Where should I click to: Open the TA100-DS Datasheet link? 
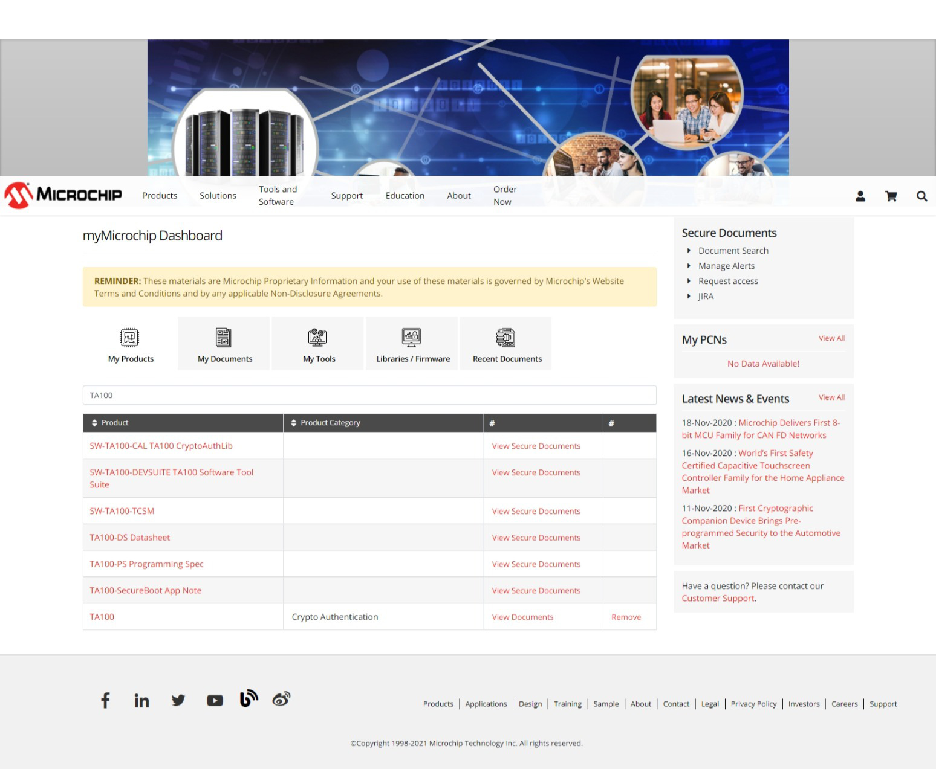coord(129,538)
